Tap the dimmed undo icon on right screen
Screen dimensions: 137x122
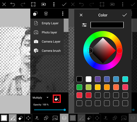pos(81,4)
